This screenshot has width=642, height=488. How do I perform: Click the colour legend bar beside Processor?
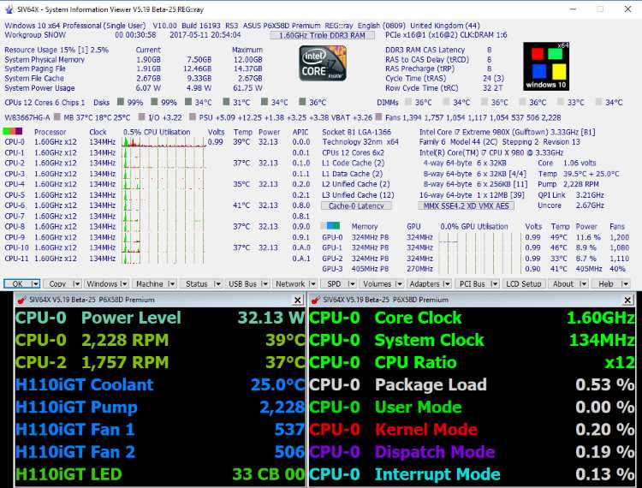(x=13, y=131)
